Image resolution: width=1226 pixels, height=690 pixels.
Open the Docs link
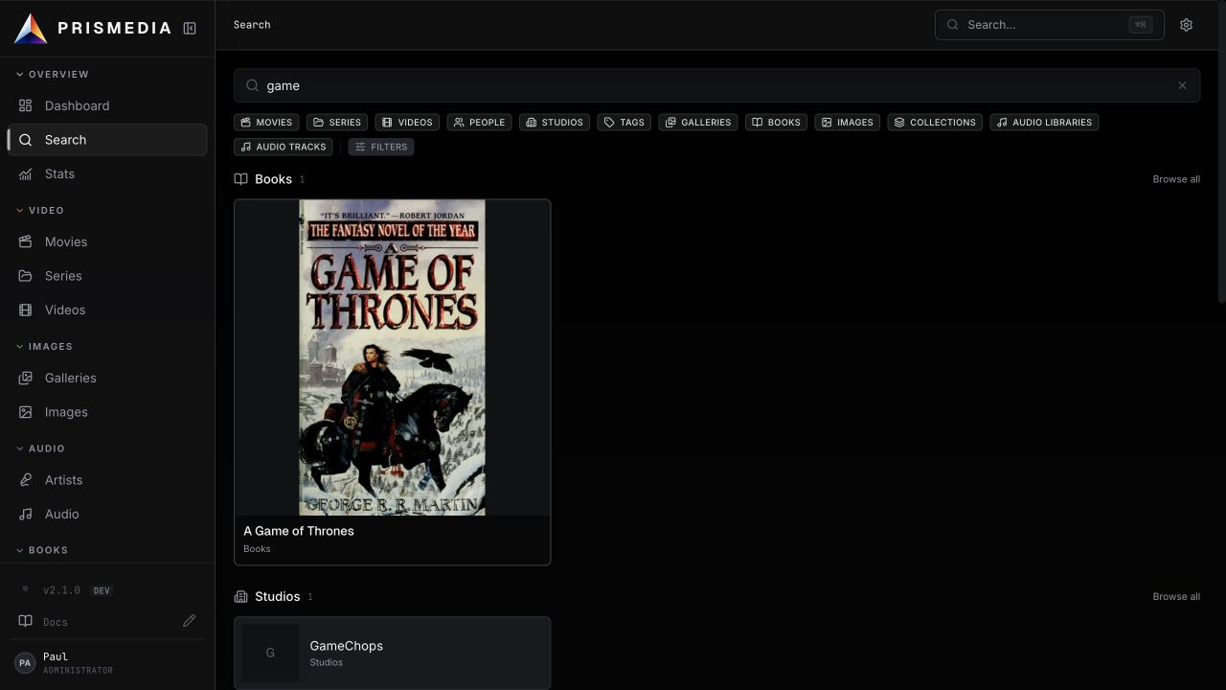point(56,622)
